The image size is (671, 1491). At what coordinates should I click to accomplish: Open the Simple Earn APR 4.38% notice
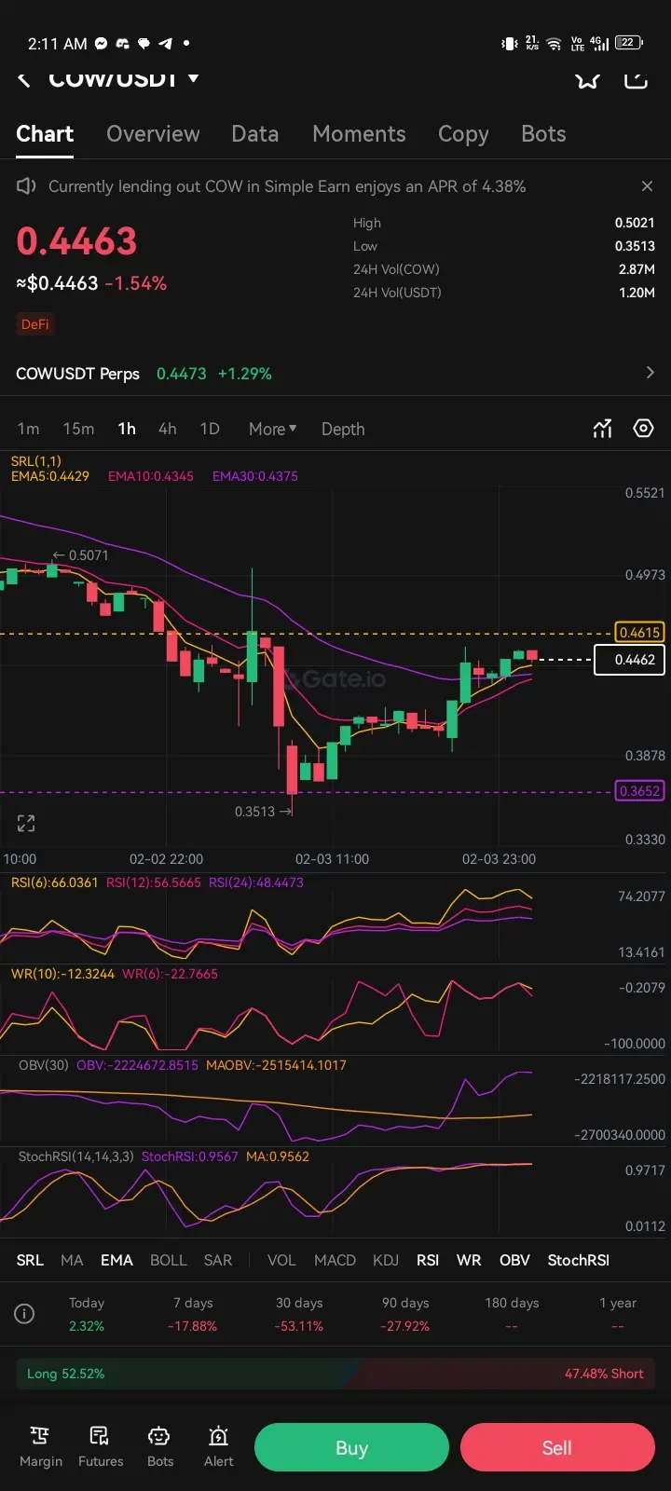287,186
